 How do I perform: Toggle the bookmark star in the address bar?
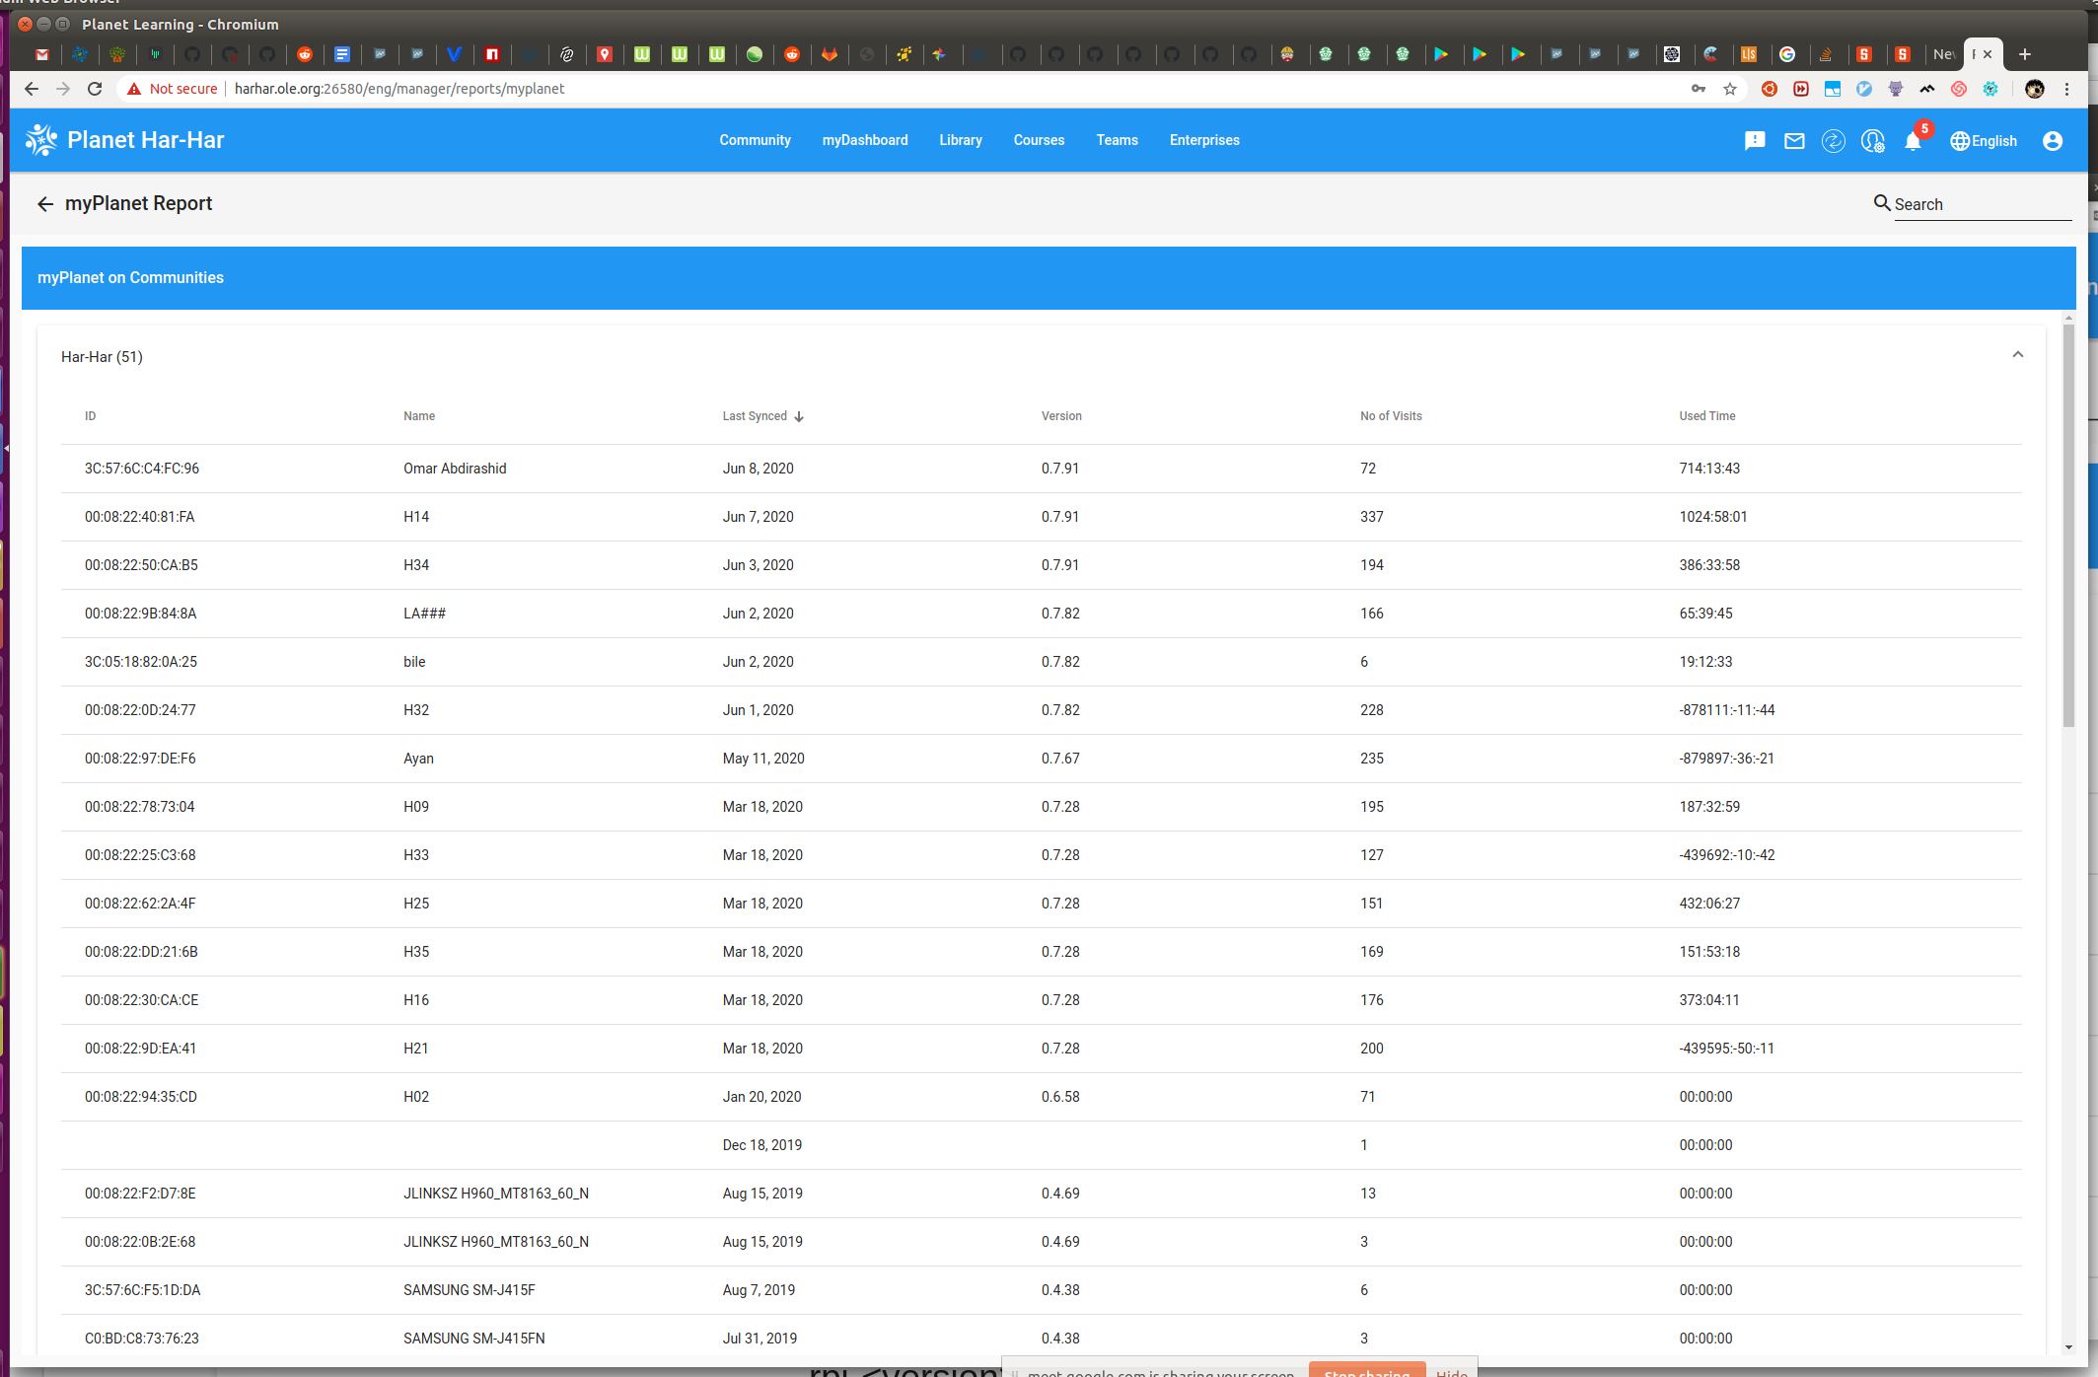pos(1730,89)
